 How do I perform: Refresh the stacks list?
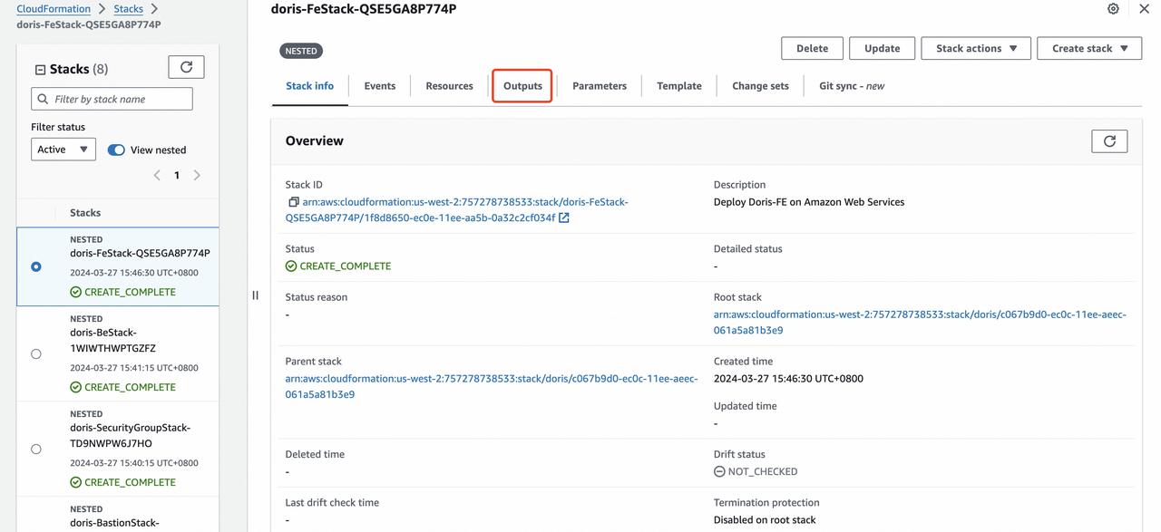pyautogui.click(x=186, y=67)
